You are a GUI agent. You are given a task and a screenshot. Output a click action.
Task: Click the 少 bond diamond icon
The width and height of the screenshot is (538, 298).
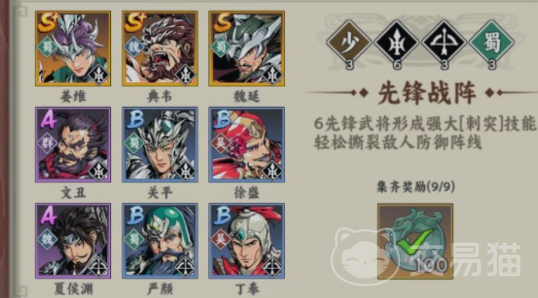(x=349, y=42)
